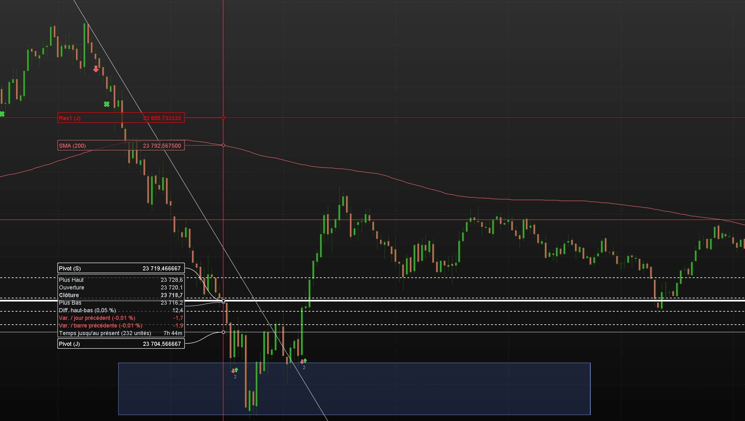Select the blue shaded rectangle zone
This screenshot has height=421, width=745.
[444, 390]
